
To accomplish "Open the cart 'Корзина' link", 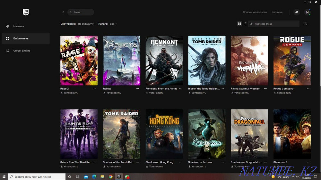I will pyautogui.click(x=277, y=12).
